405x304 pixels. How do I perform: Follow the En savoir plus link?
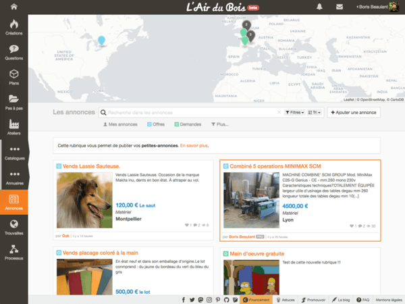pos(194,145)
